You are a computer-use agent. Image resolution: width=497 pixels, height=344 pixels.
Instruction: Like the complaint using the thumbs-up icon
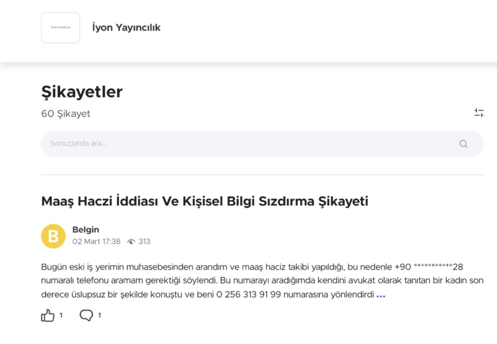click(47, 315)
